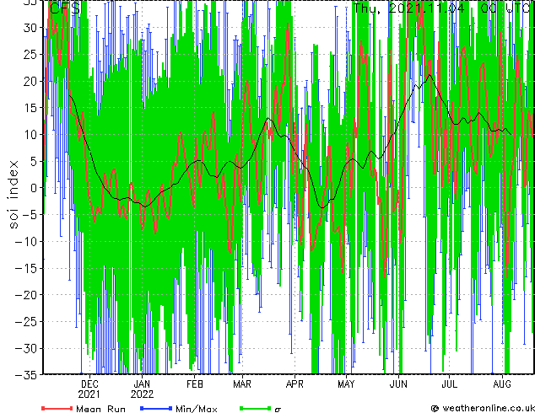The height and width of the screenshot is (413, 535).
Task: Click the black trend line peak in late June
Action: click(x=430, y=75)
